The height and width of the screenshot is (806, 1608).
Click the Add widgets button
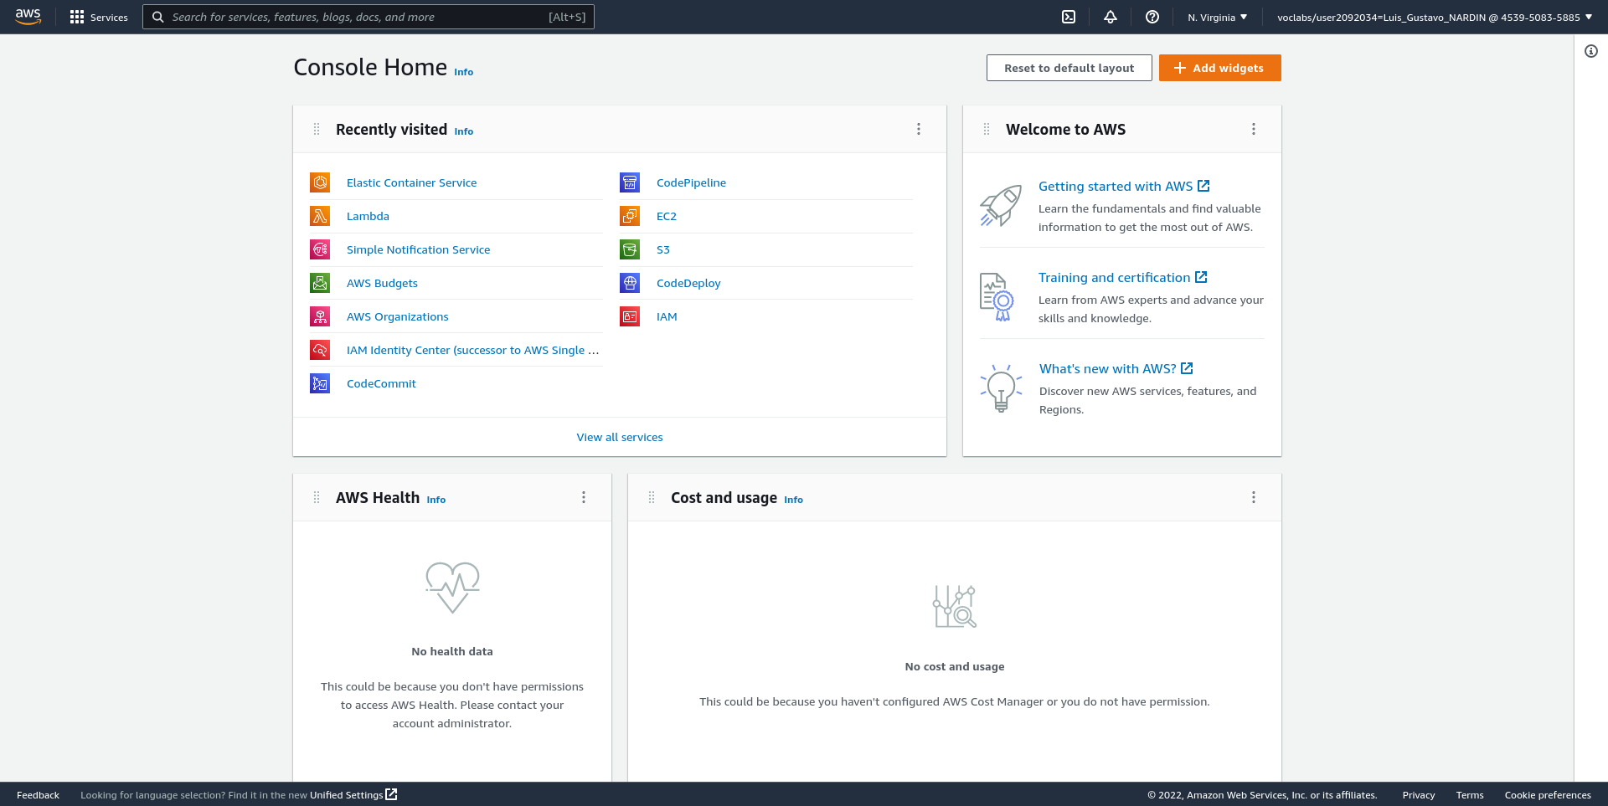[x=1219, y=68]
